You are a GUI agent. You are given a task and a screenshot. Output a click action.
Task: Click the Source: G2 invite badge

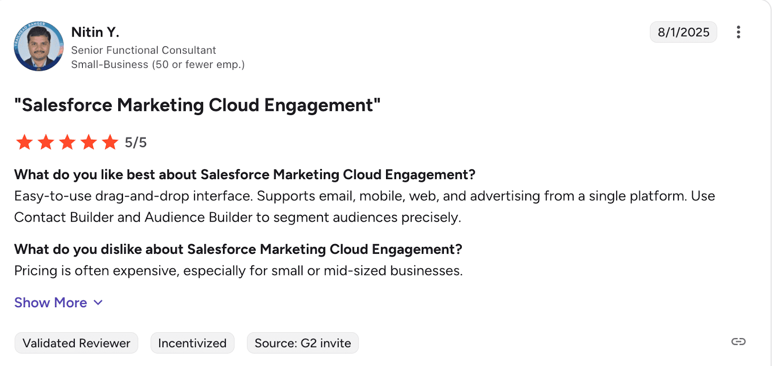click(303, 343)
